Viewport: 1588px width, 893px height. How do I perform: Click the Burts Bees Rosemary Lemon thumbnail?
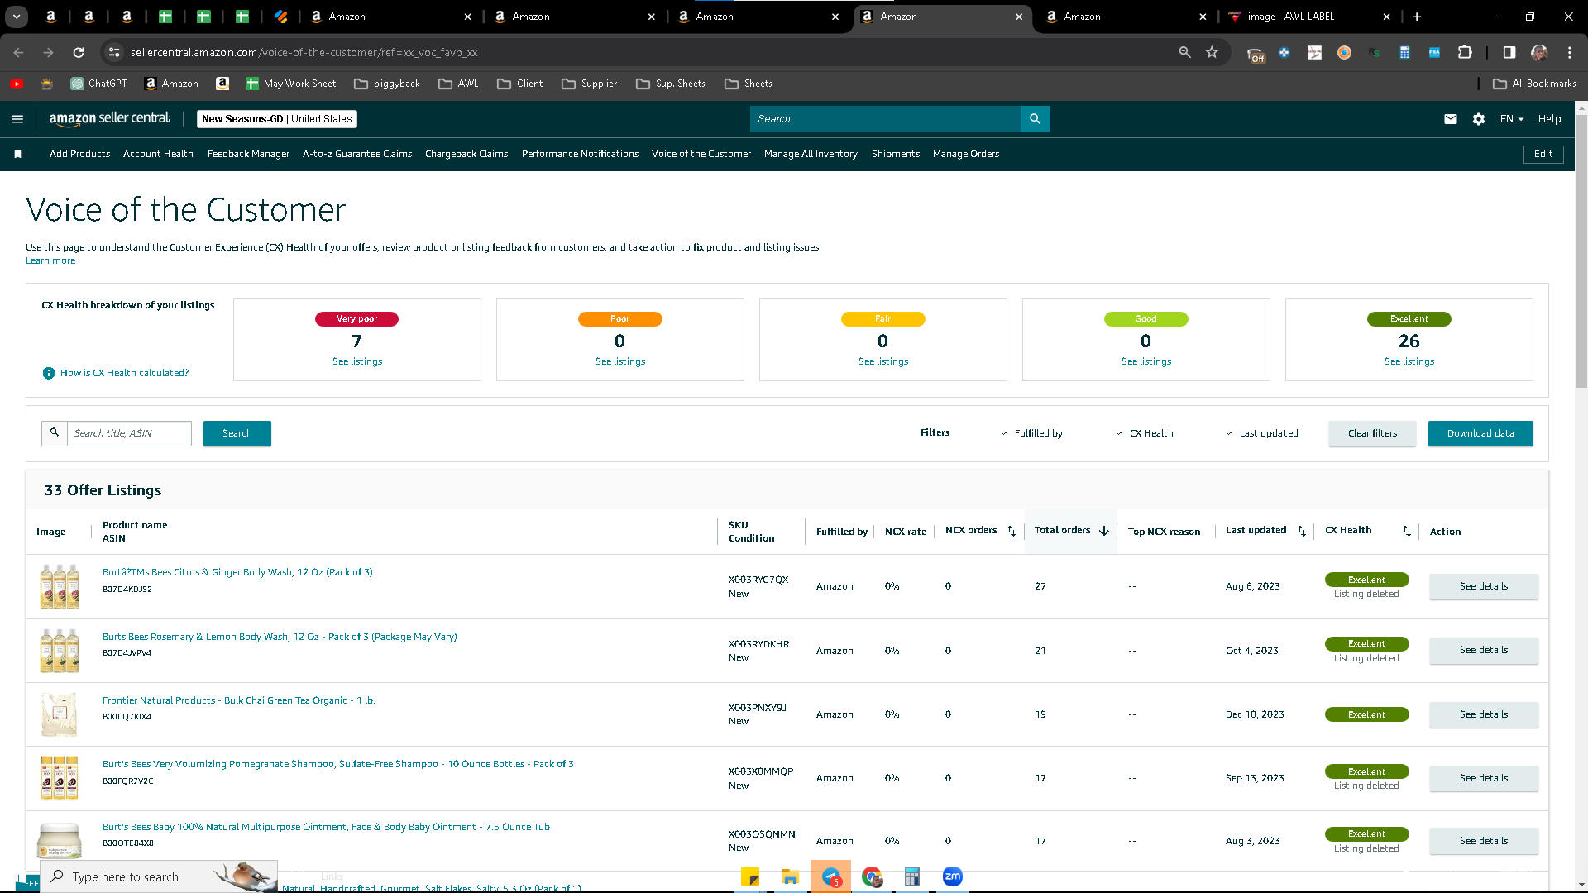pyautogui.click(x=60, y=651)
